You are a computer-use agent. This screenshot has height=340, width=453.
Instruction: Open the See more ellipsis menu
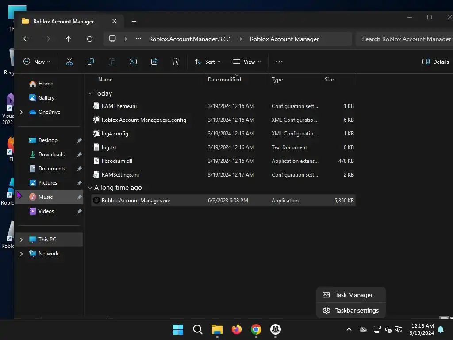[x=279, y=62]
